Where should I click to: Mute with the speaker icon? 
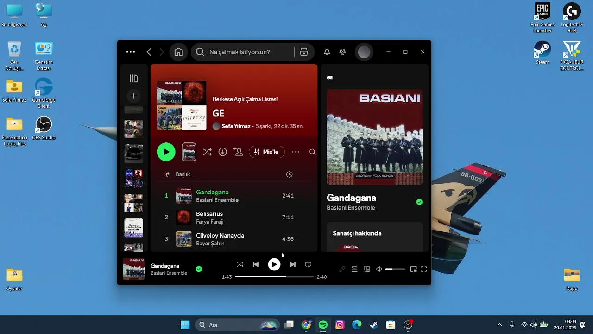click(379, 269)
